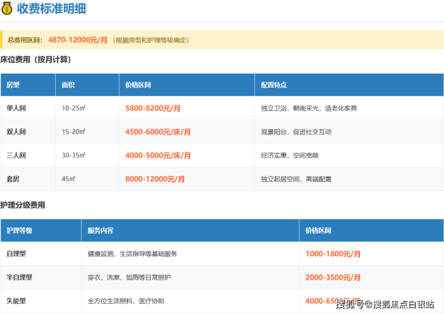Image resolution: width=444 pixels, height=314 pixels.
Task: Click the 套房 8000-12000元/月 price
Action: point(155,179)
